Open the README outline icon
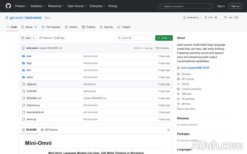247x154 pixels. [x=169, y=130]
